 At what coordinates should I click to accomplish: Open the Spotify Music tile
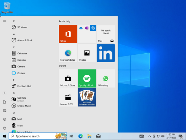pyautogui.click(x=87, y=79)
